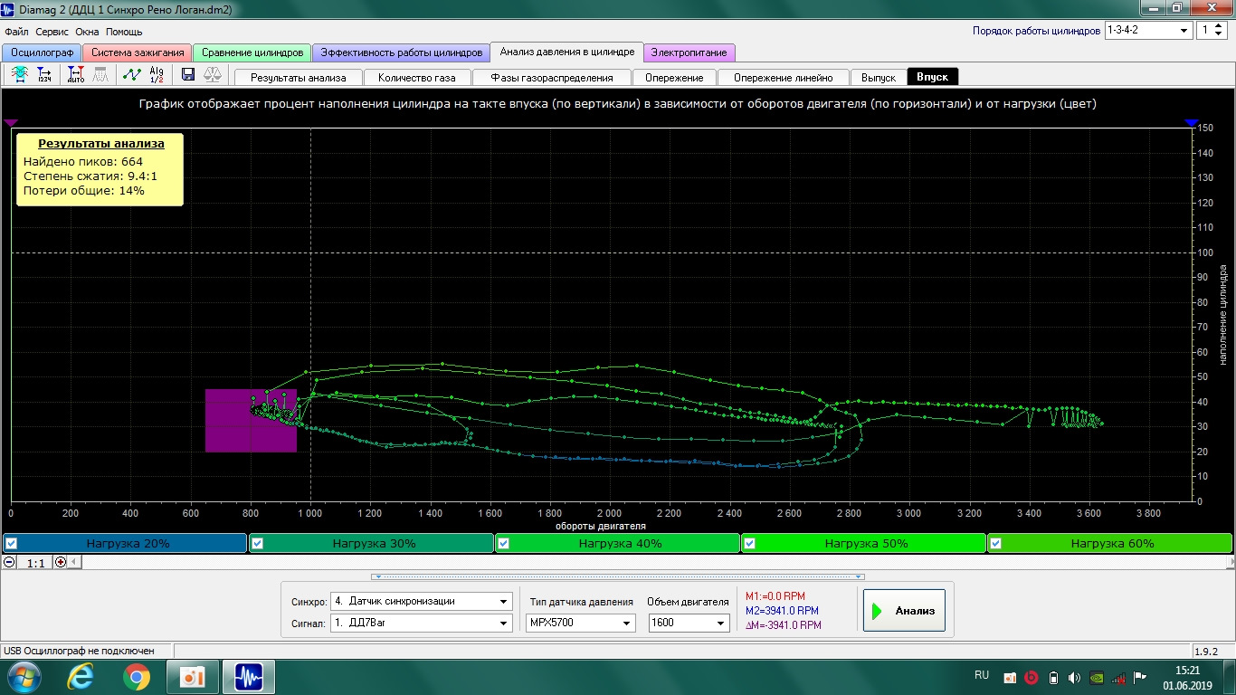This screenshot has height=695, width=1236.
Task: Open the Результаты анализа sub-tab
Action: click(x=299, y=78)
